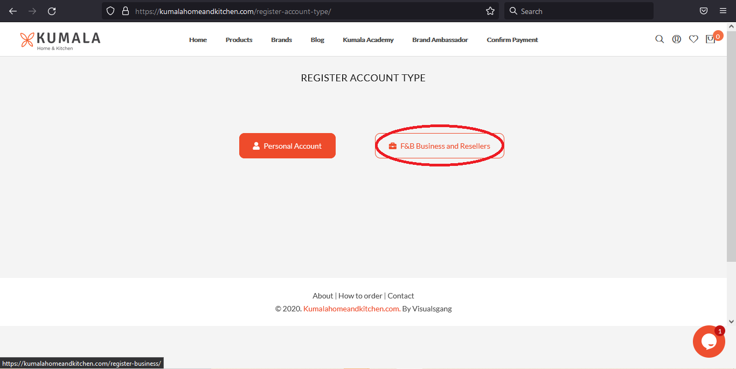Go to the Blog menu item
Screen dimensions: 736x369
(317, 40)
